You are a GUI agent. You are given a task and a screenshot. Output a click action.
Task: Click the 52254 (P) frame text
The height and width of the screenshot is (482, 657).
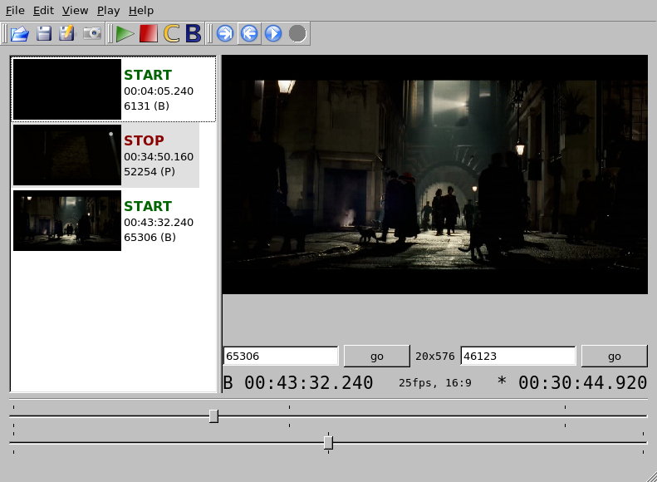click(x=150, y=172)
